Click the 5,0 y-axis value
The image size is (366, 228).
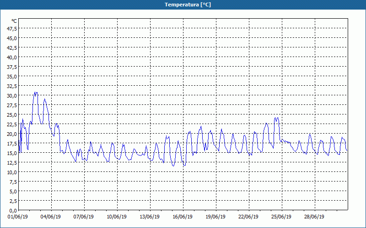13,191
